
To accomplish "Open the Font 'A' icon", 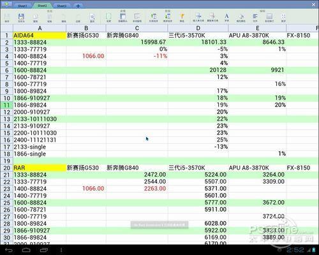I will [x=226, y=17].
